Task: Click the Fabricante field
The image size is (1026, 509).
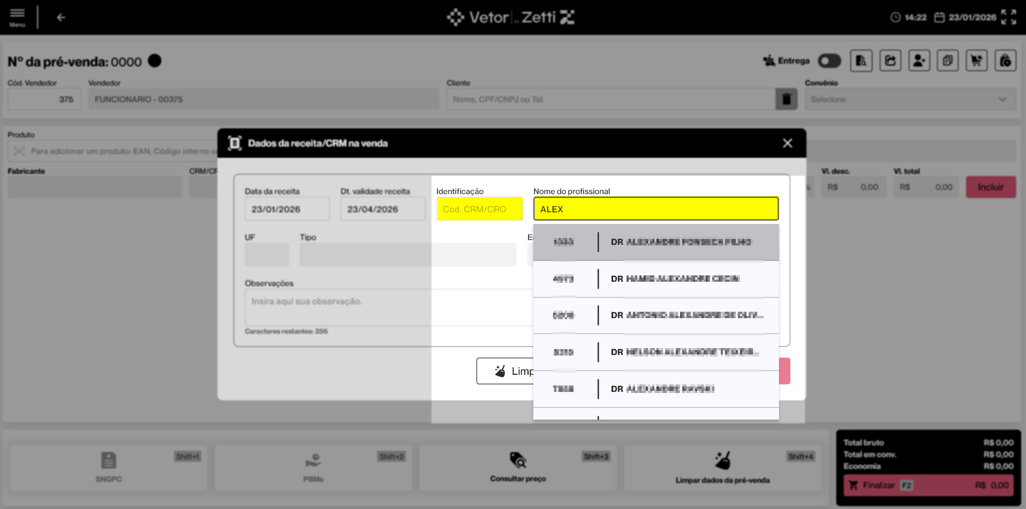Action: click(x=95, y=187)
